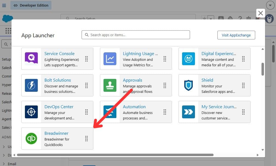Focus the Search apps or items field
The image size is (276, 166).
point(136,35)
